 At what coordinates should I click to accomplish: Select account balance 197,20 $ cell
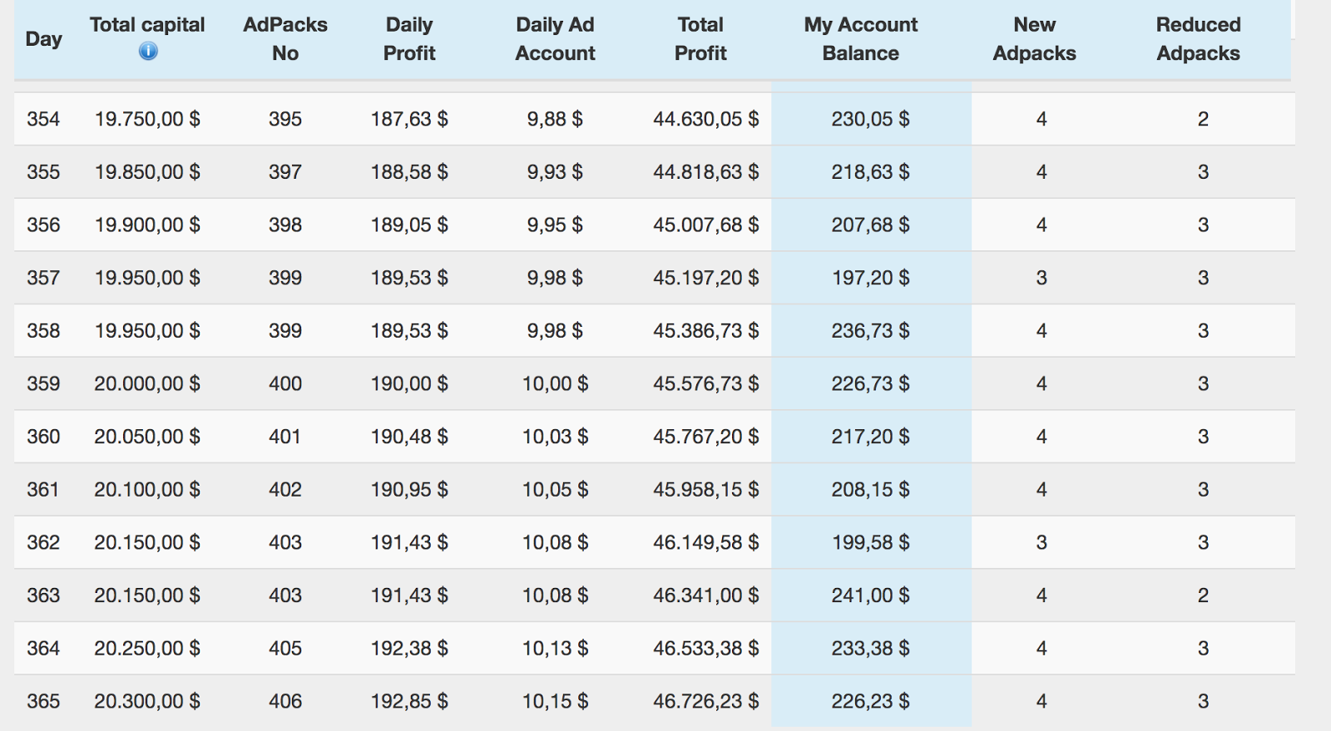coord(871,278)
